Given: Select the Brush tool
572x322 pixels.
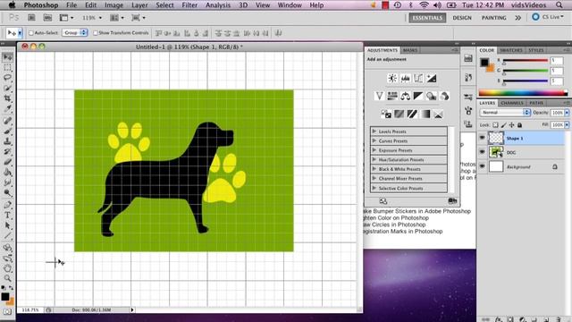Looking at the screenshot, I should 8,131.
